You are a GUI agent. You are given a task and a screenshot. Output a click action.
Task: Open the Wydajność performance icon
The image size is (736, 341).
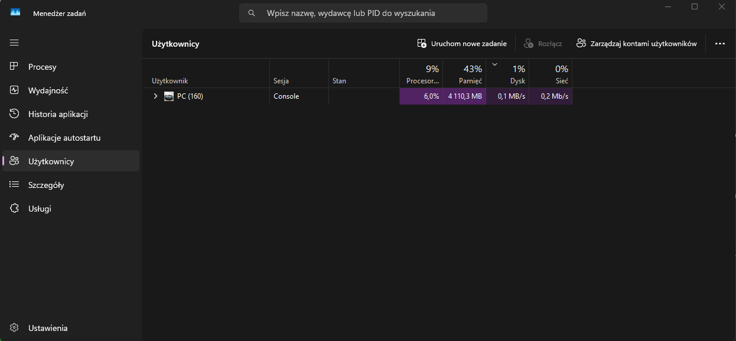15,90
